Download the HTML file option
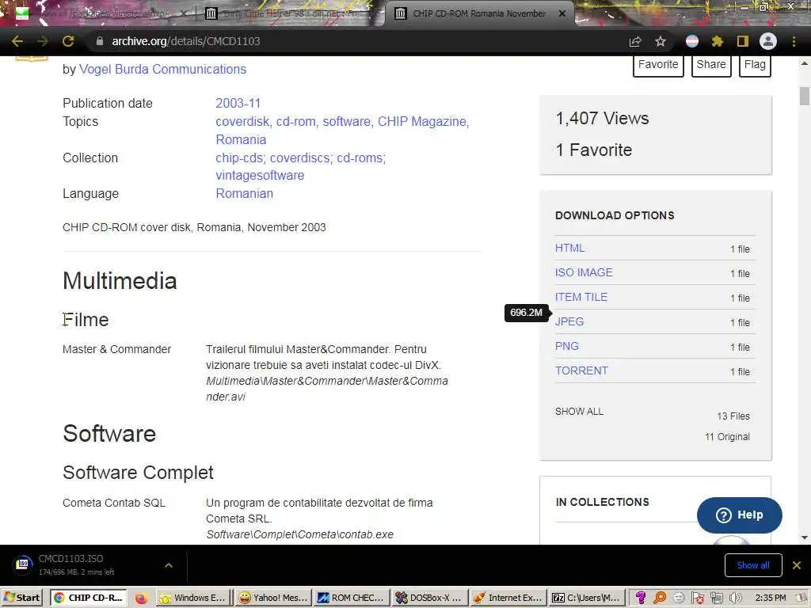This screenshot has height=608, width=811. pyautogui.click(x=570, y=248)
